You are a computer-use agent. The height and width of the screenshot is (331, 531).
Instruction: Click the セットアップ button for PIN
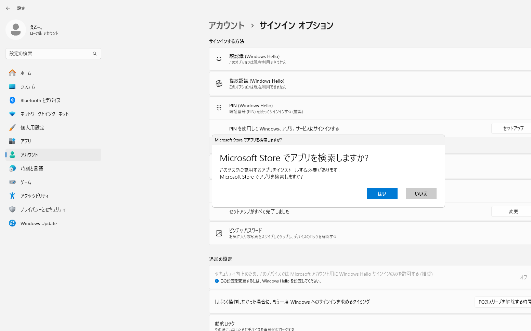tap(512, 128)
